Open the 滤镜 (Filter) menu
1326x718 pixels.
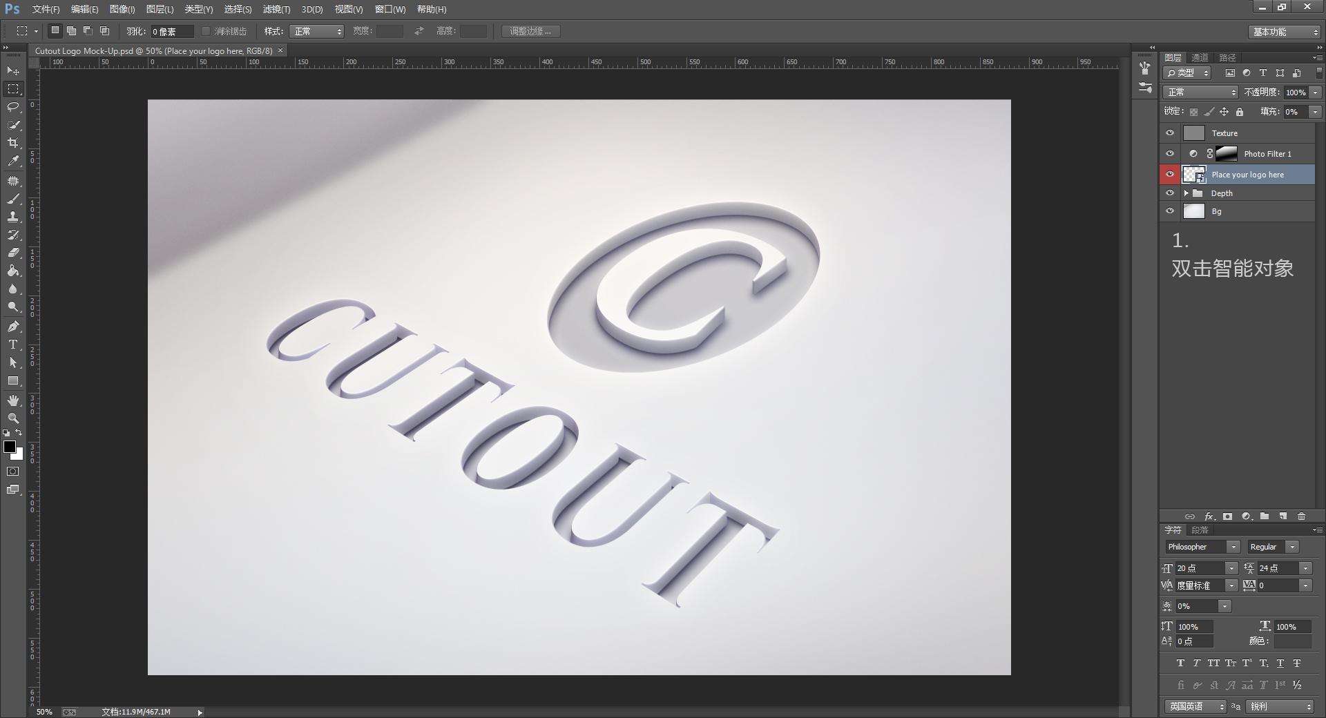276,9
